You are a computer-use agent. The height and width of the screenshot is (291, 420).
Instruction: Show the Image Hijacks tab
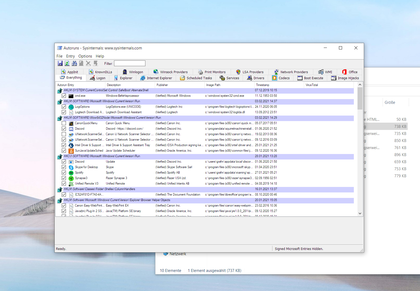(x=345, y=78)
